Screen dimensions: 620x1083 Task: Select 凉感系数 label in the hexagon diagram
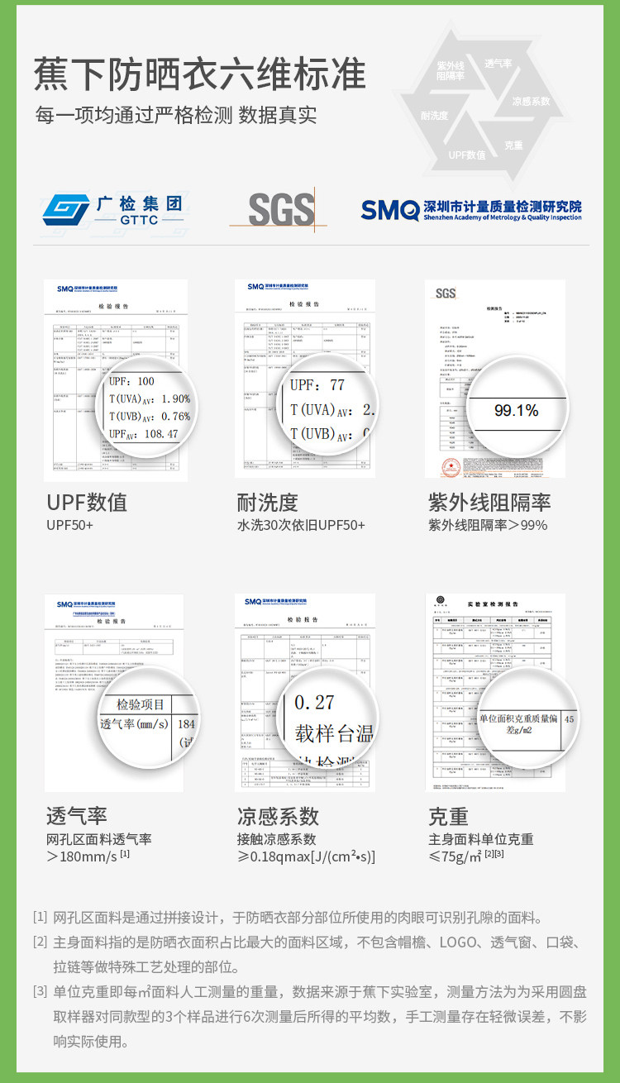[531, 101]
